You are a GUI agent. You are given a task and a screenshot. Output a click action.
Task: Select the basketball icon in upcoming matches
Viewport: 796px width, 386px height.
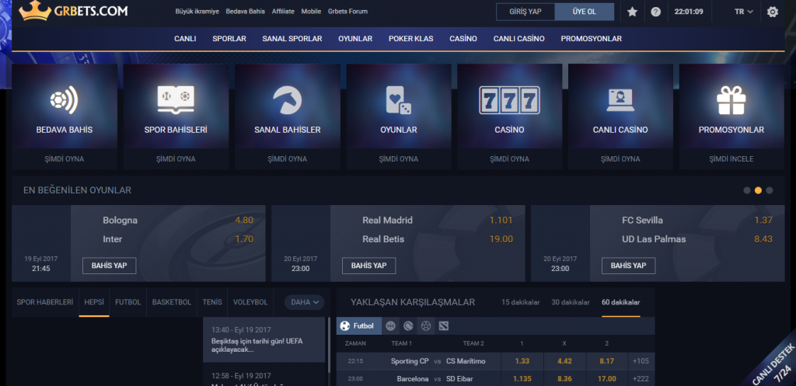point(390,325)
